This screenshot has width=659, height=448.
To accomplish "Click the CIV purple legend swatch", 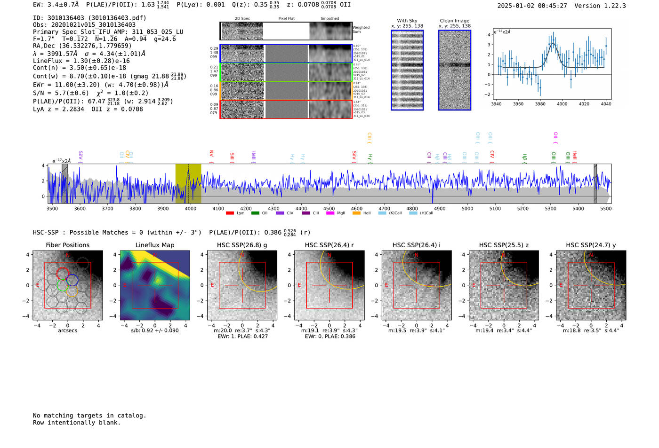I will click(x=280, y=213).
